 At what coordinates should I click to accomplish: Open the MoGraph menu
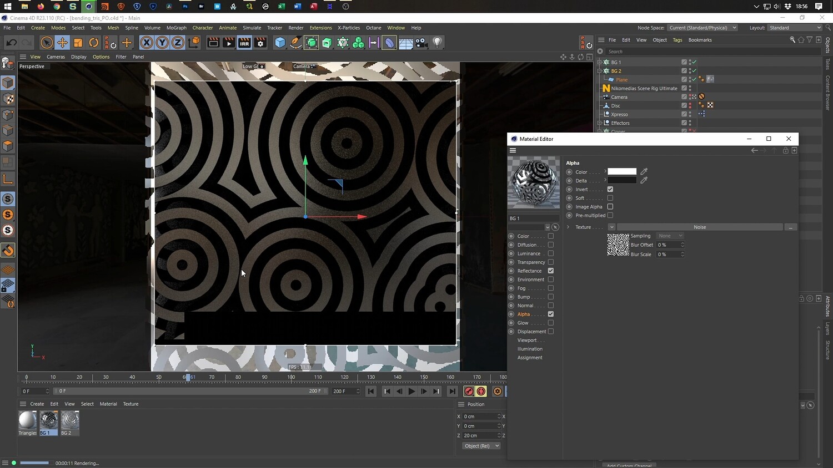pos(177,28)
